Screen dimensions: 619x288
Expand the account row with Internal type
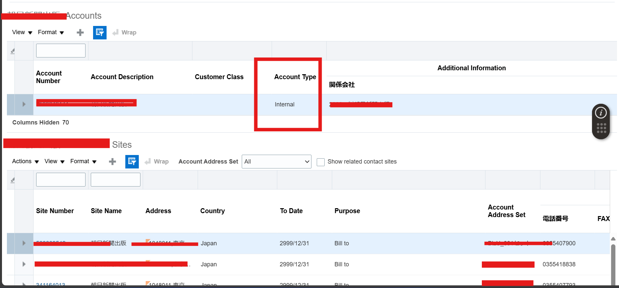tap(24, 104)
